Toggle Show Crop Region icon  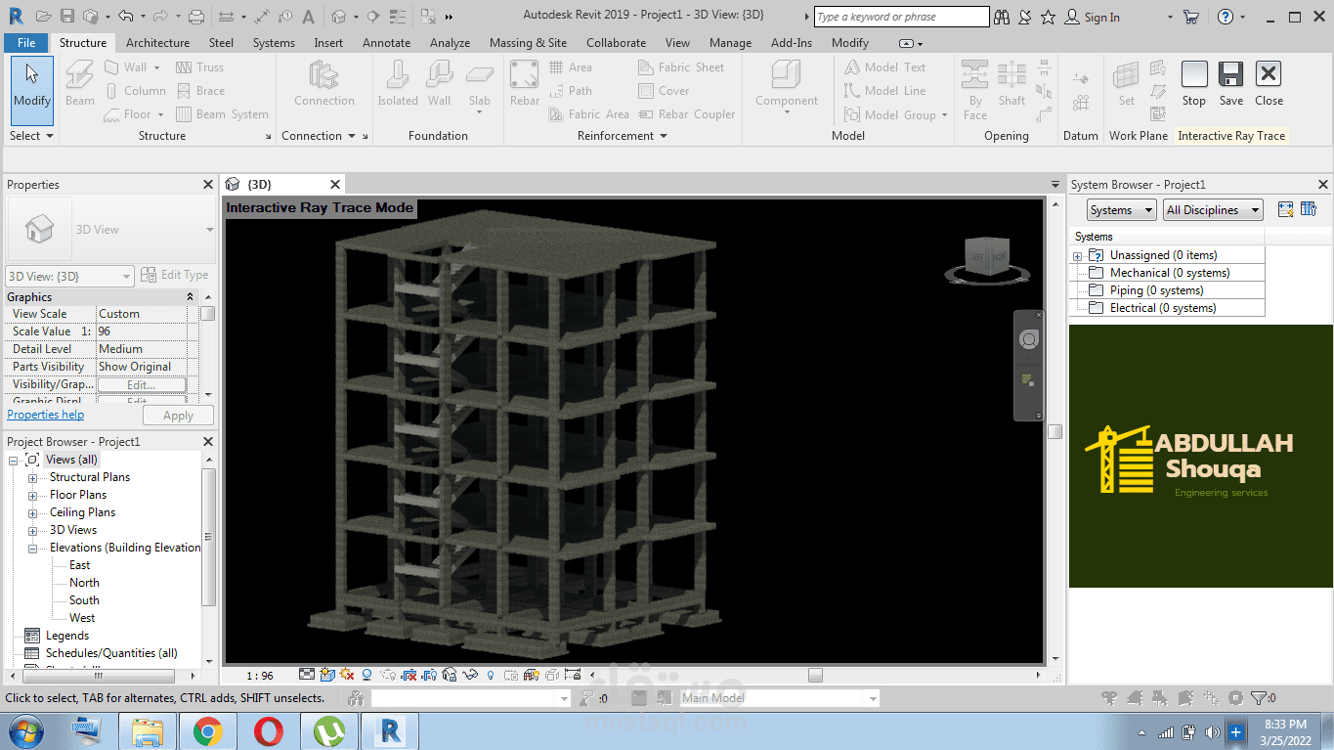click(x=429, y=674)
